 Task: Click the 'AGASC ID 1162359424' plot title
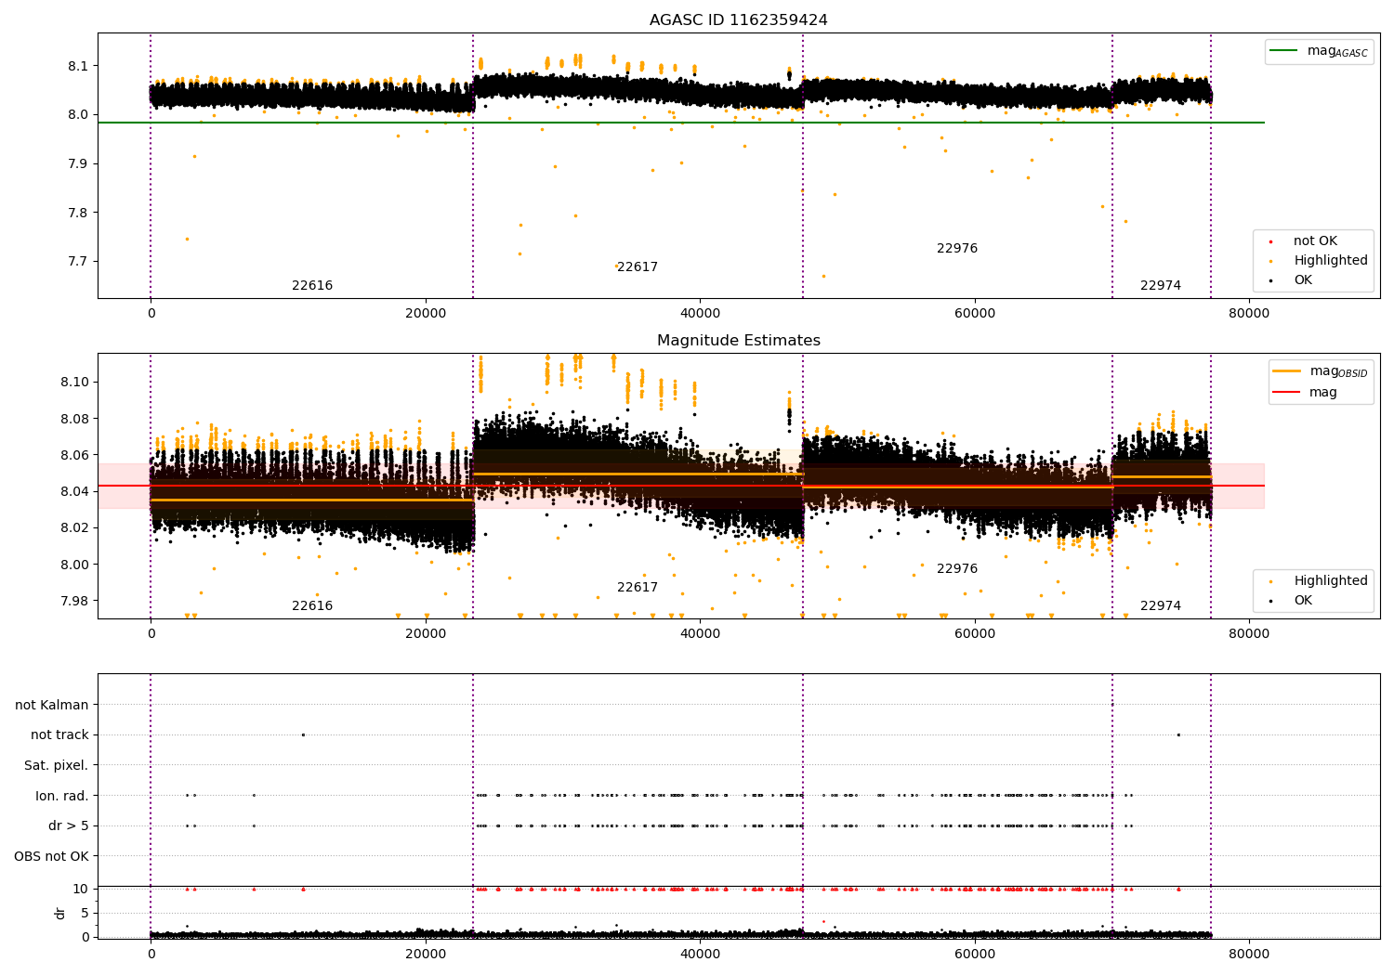click(x=739, y=20)
